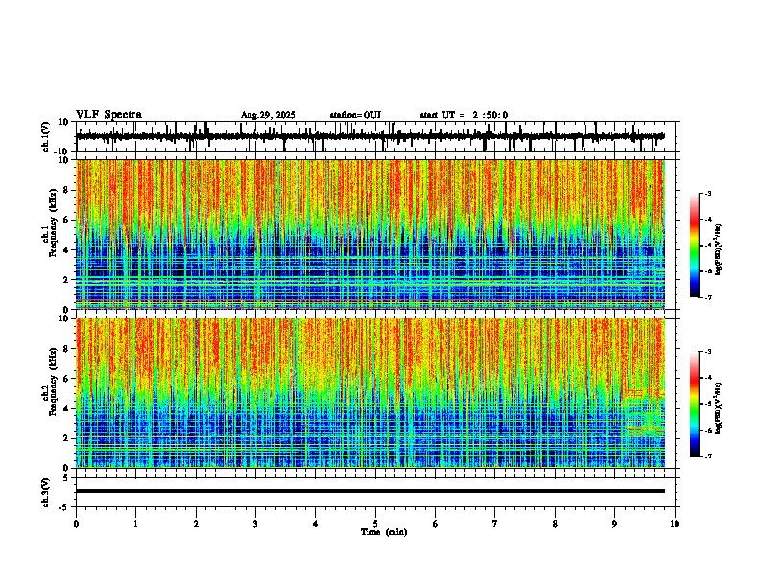Click time axis tick label "3"
This screenshot has width=760, height=587.
tap(255, 524)
